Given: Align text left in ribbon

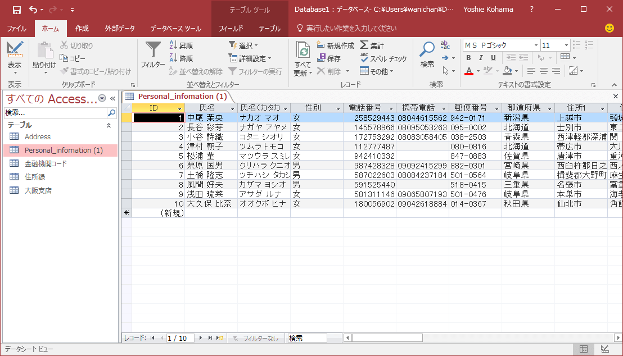Looking at the screenshot, I should pos(531,71).
